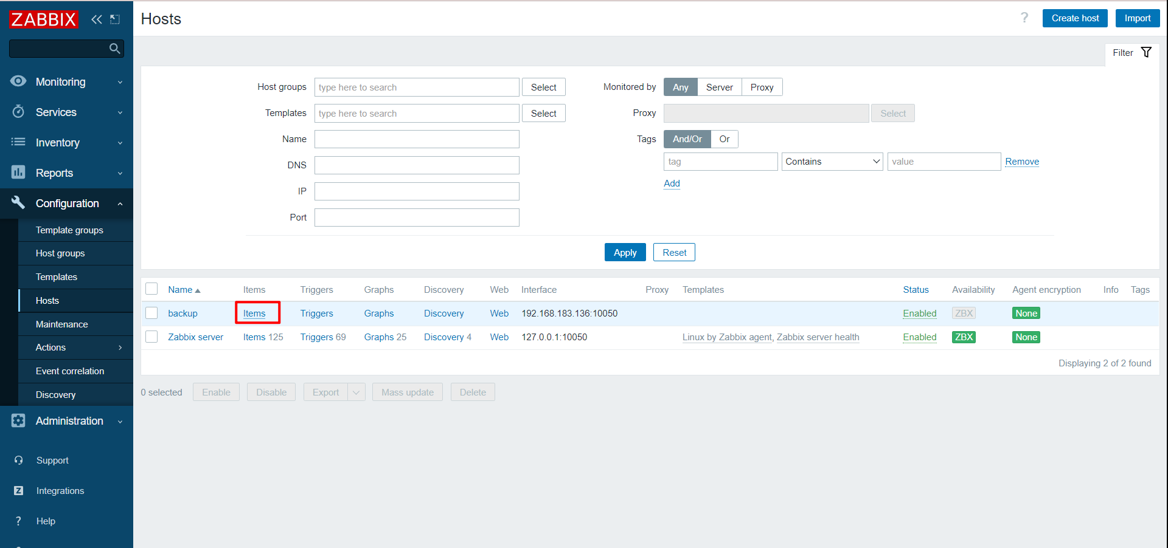Open the Contains tag operator dropdown
The width and height of the screenshot is (1168, 548).
tap(832, 162)
